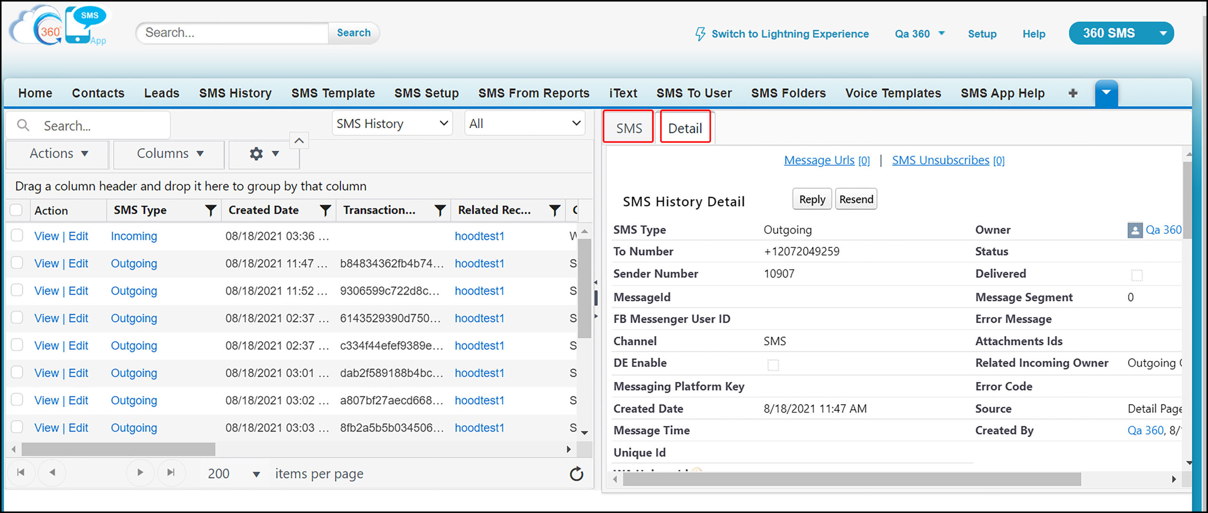Click View in the Incoming row
Screen dimensions: 1208x513
(x=46, y=236)
